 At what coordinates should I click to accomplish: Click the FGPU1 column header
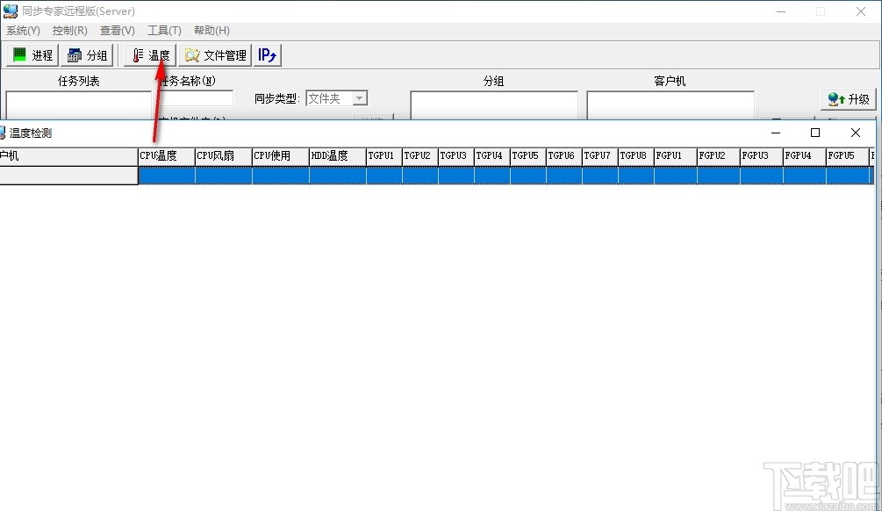tap(674, 155)
